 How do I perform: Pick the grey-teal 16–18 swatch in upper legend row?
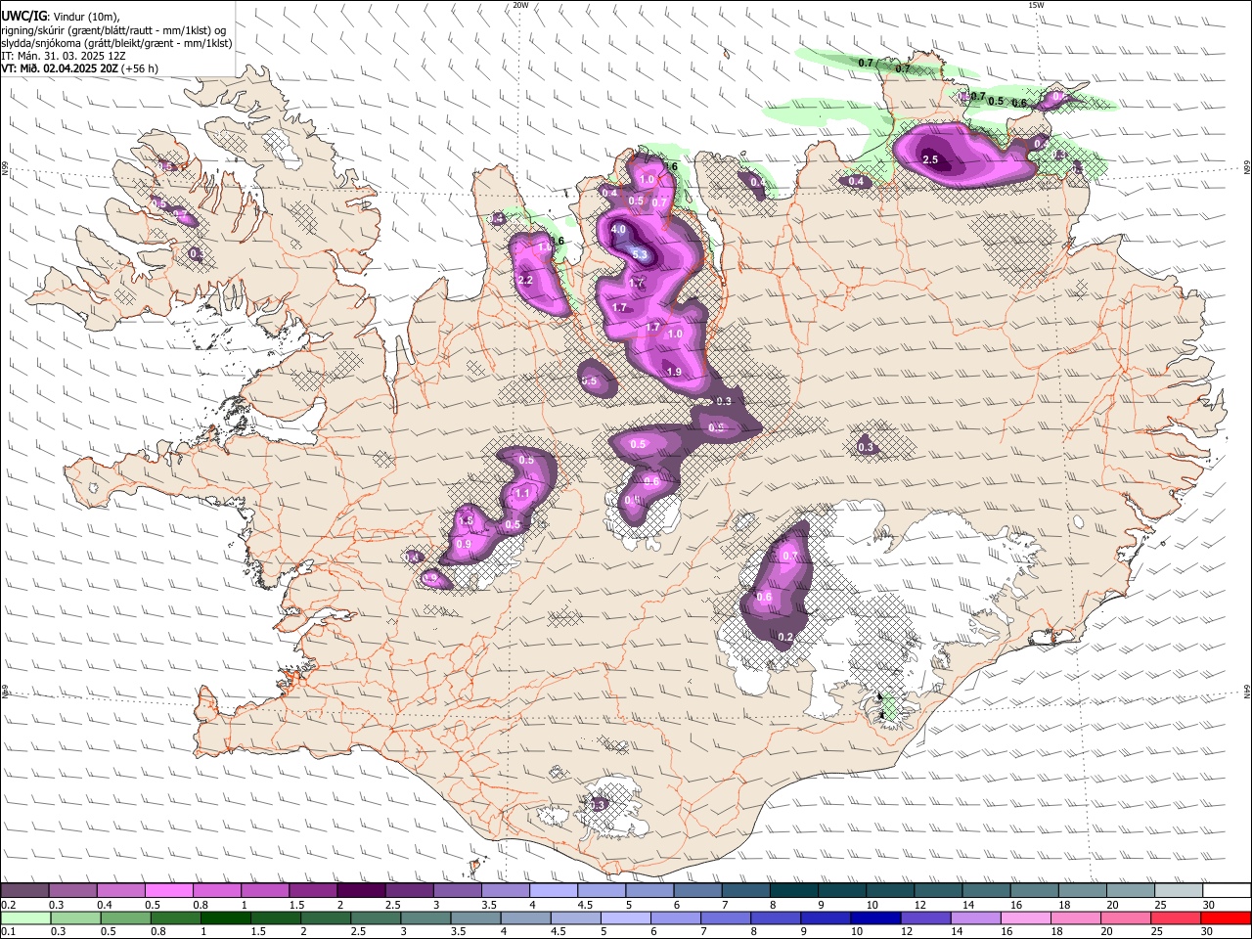(x=1034, y=891)
